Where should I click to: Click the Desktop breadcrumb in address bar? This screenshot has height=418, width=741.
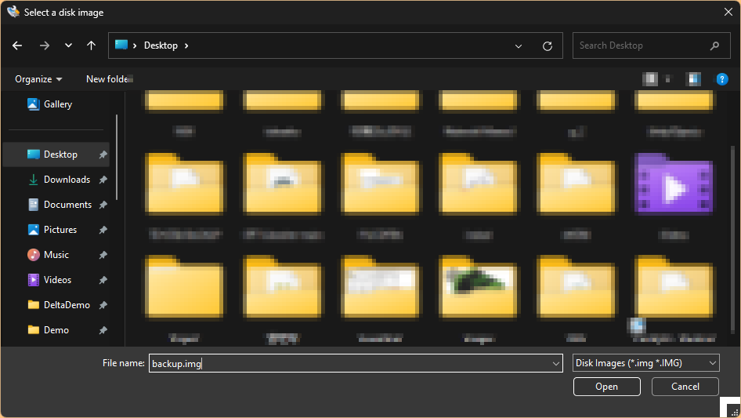[161, 45]
